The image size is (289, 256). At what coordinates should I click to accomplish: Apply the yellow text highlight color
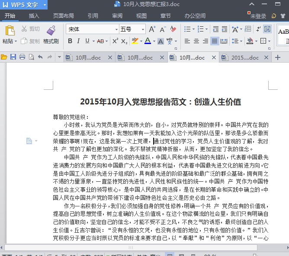point(135,41)
